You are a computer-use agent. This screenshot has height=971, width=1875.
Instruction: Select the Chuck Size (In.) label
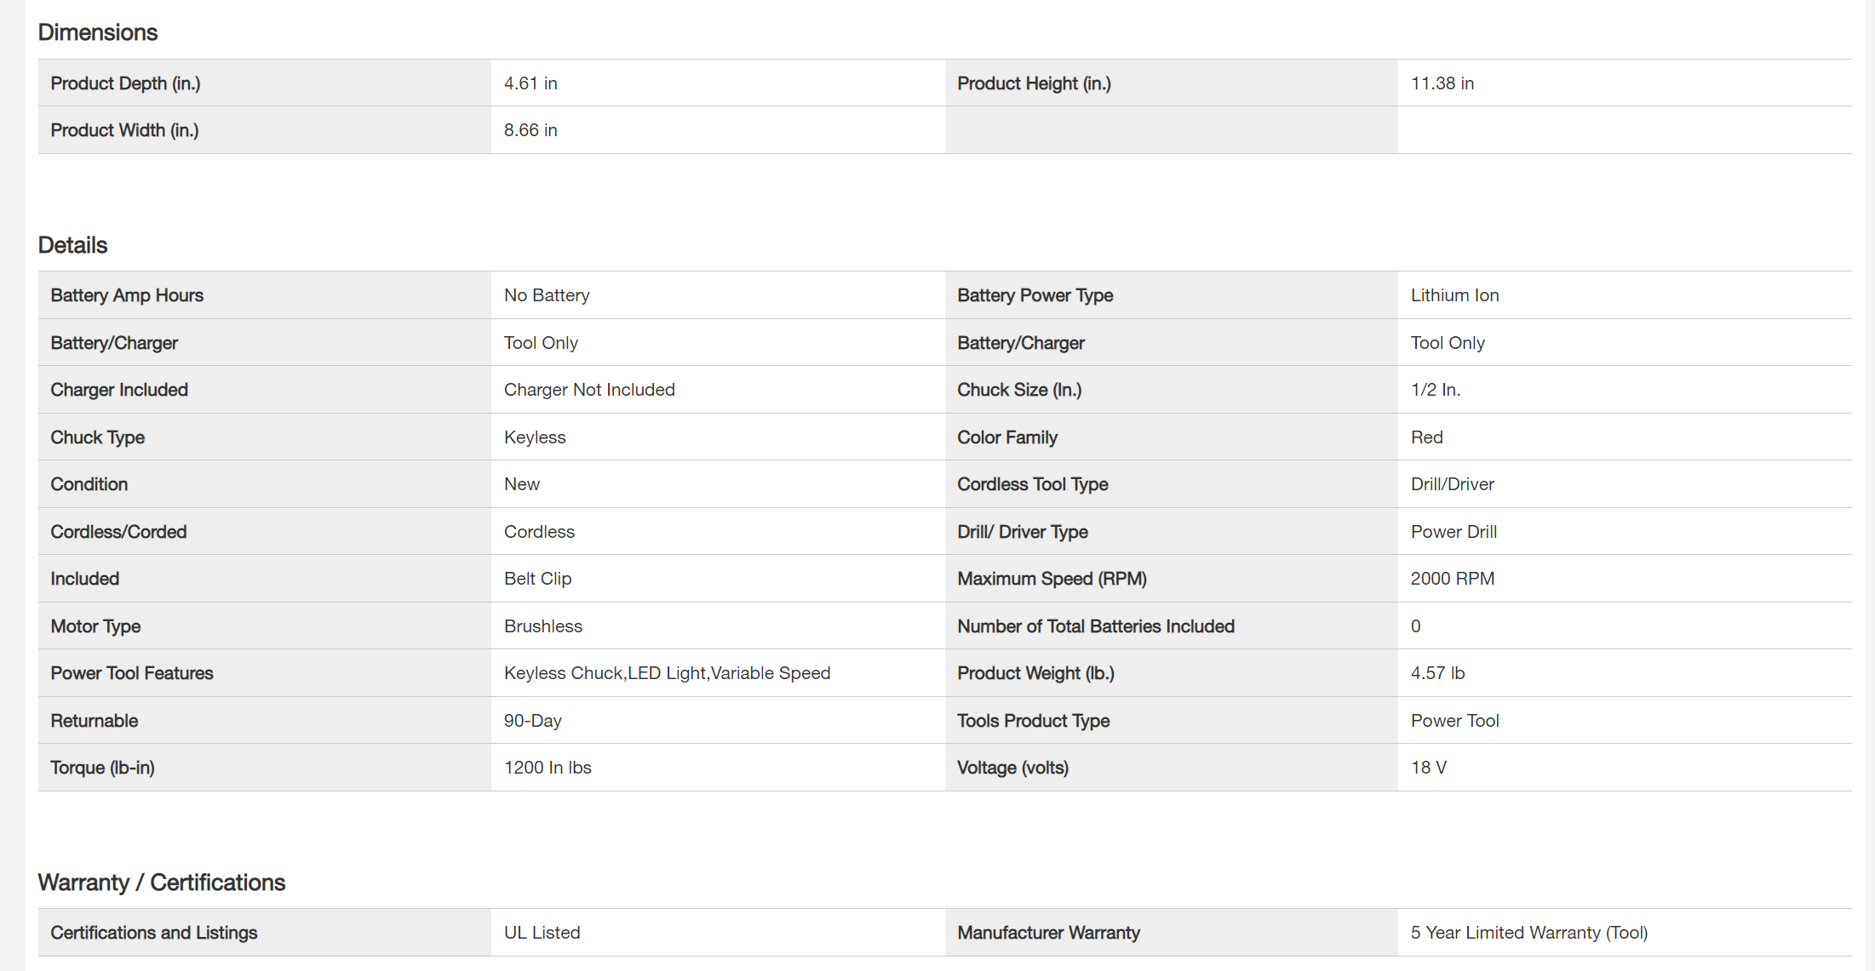pos(1019,390)
